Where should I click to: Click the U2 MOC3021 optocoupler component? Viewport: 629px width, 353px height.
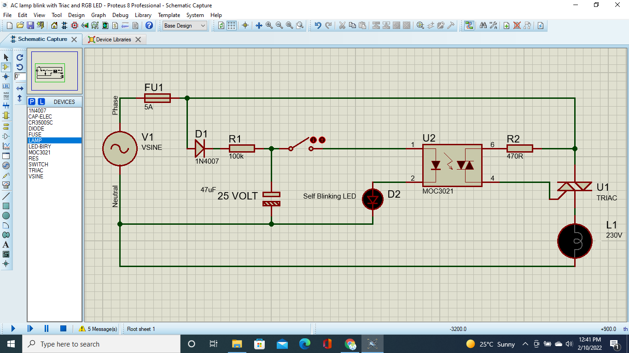point(452,165)
